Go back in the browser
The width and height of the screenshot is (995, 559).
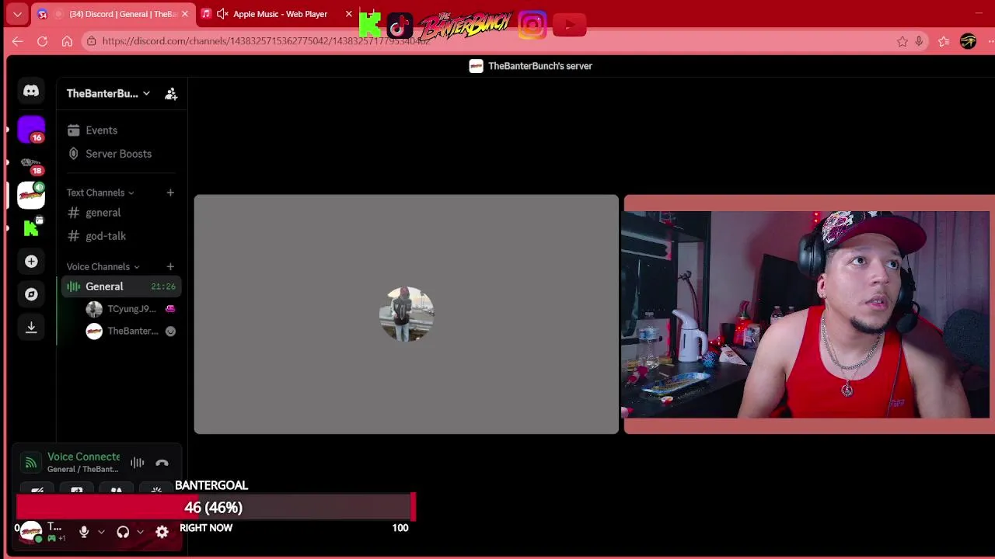[x=17, y=41]
